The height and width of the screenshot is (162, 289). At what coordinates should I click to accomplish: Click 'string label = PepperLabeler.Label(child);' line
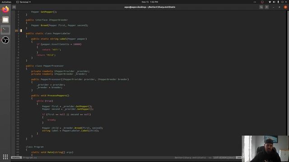click(x=70, y=130)
